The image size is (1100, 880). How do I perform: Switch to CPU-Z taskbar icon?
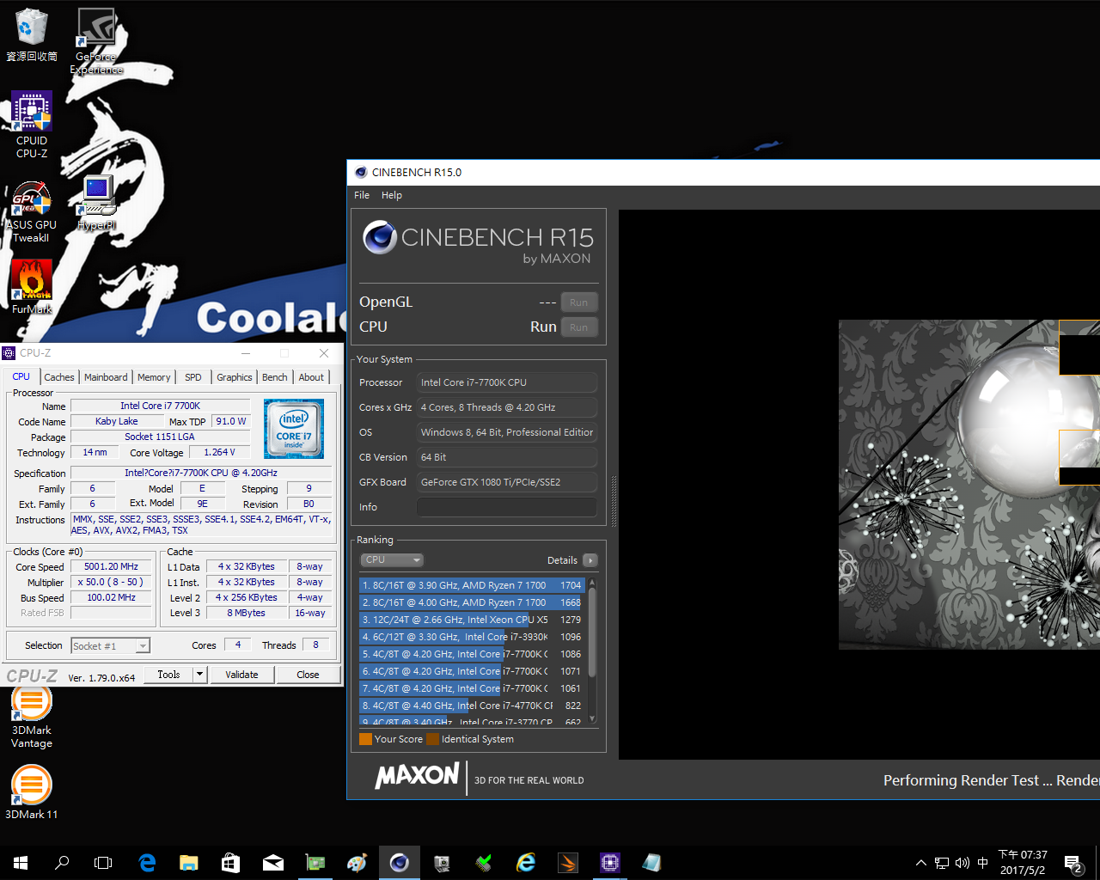[610, 863]
